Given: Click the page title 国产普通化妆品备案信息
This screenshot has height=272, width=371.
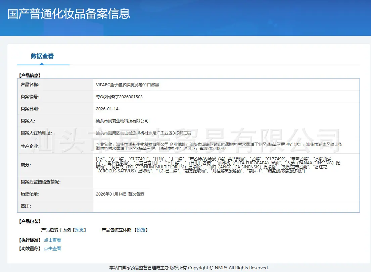Looking at the screenshot, I should click(x=69, y=14).
